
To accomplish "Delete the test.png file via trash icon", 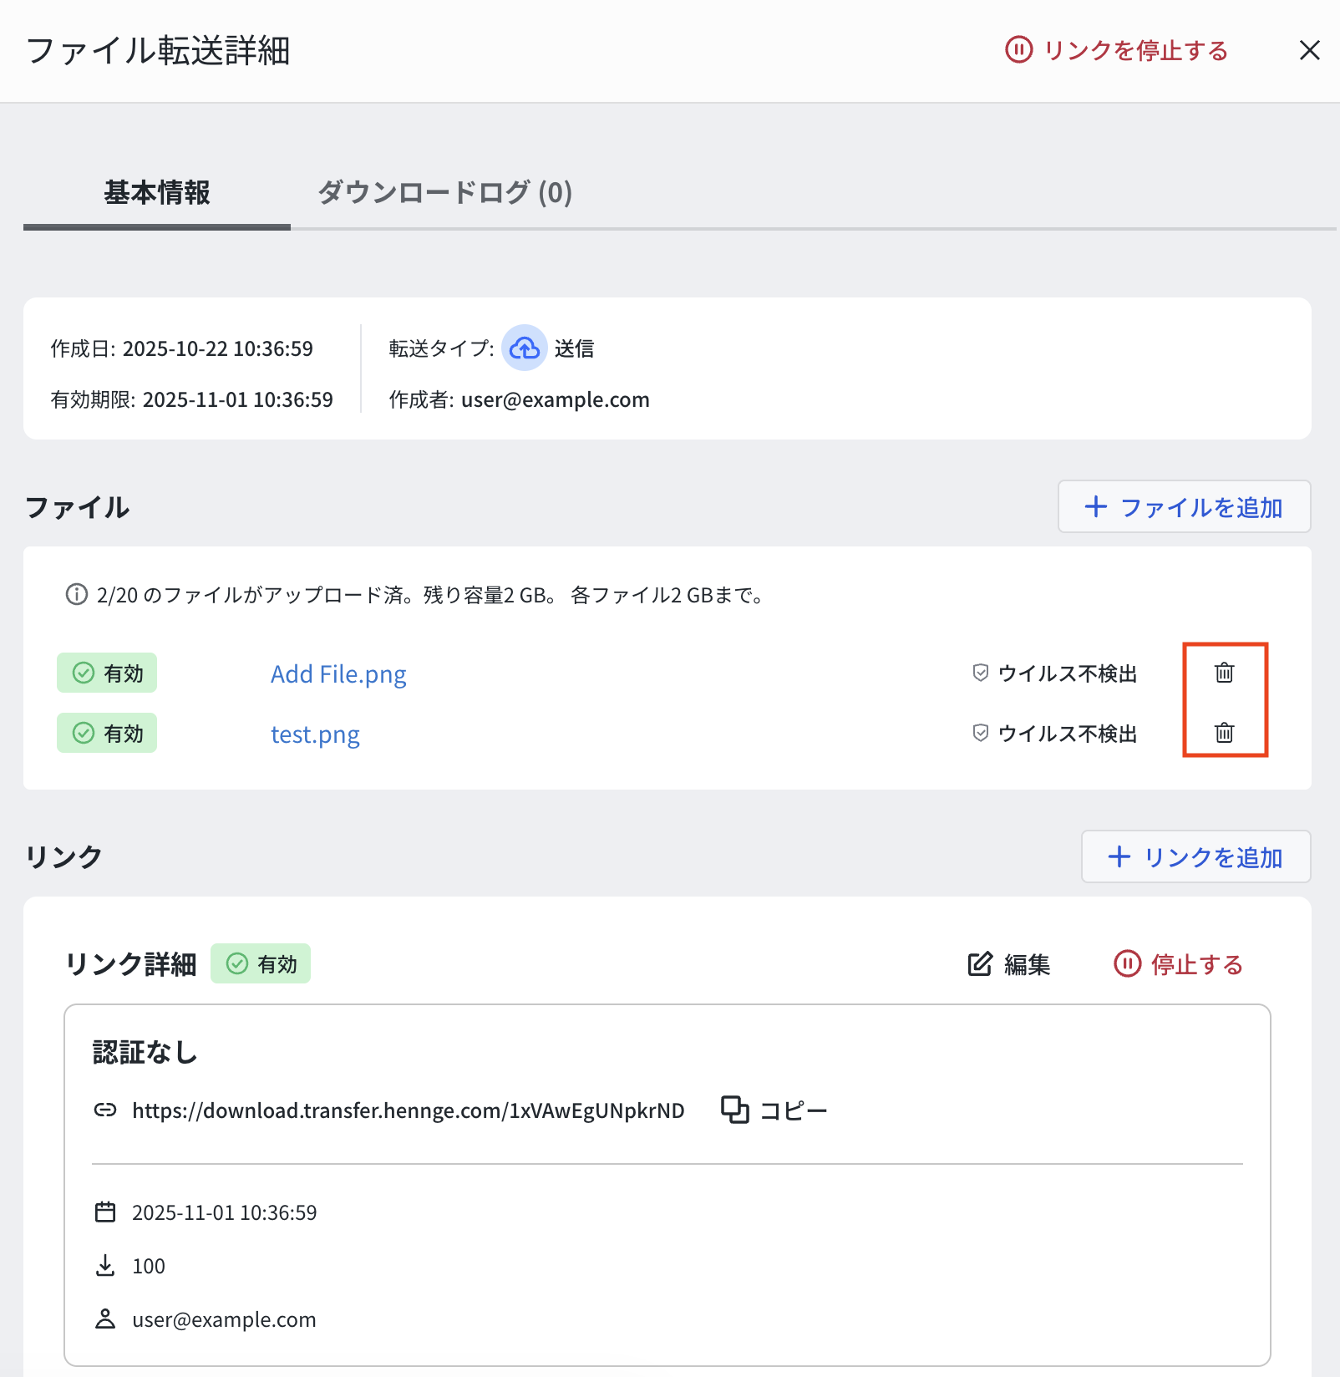I will click(1224, 733).
